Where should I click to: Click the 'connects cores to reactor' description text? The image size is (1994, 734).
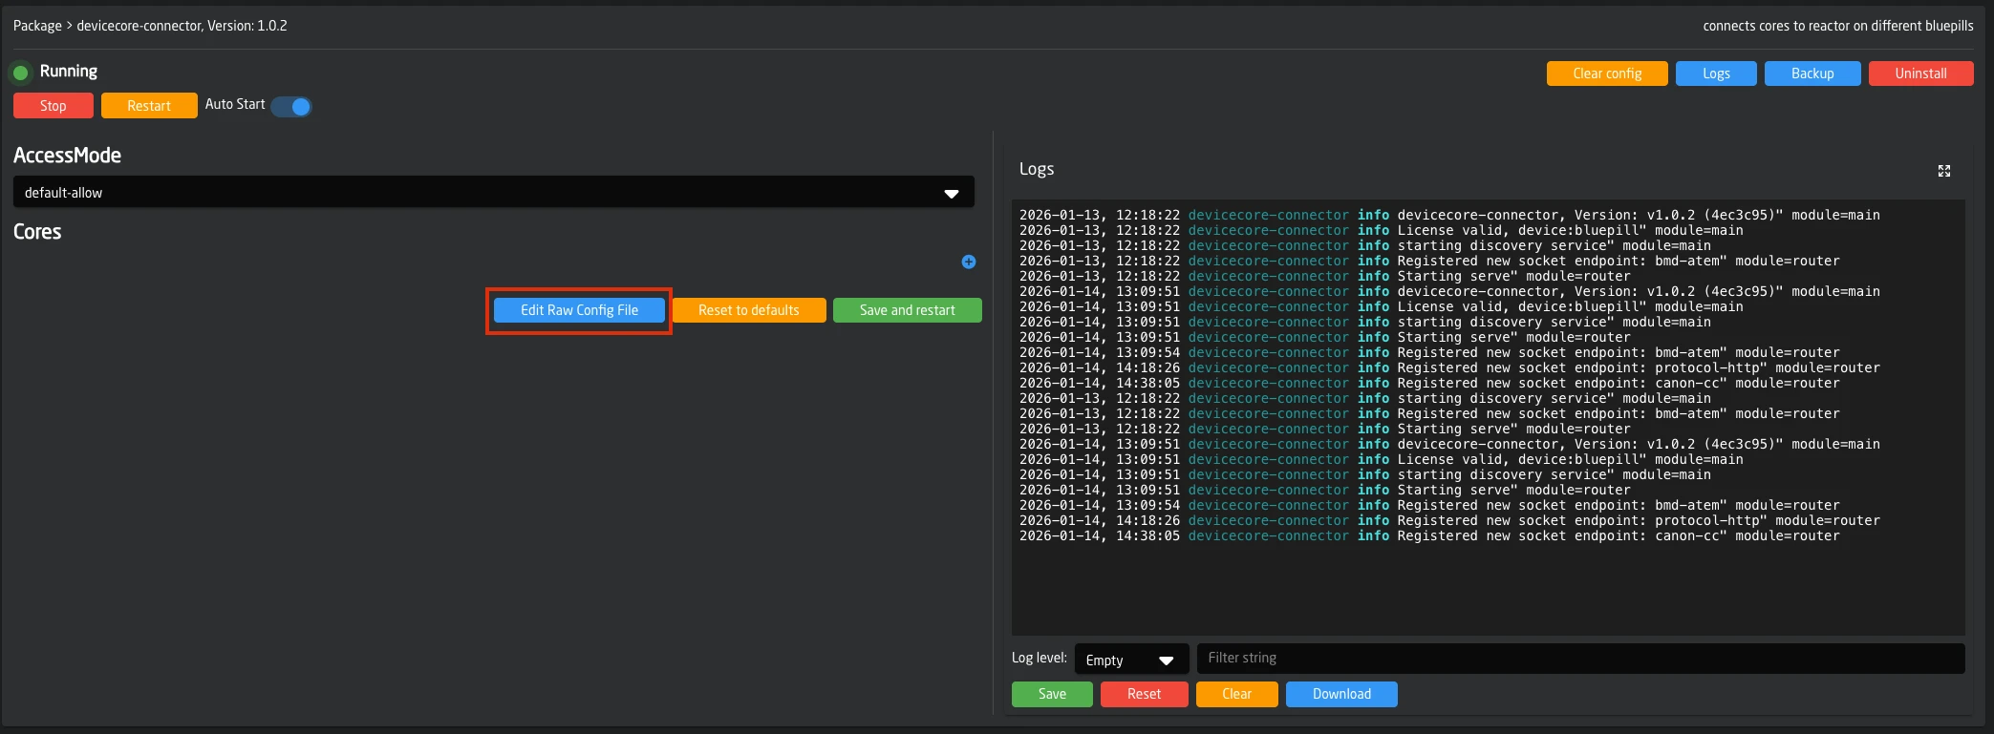point(1837,26)
